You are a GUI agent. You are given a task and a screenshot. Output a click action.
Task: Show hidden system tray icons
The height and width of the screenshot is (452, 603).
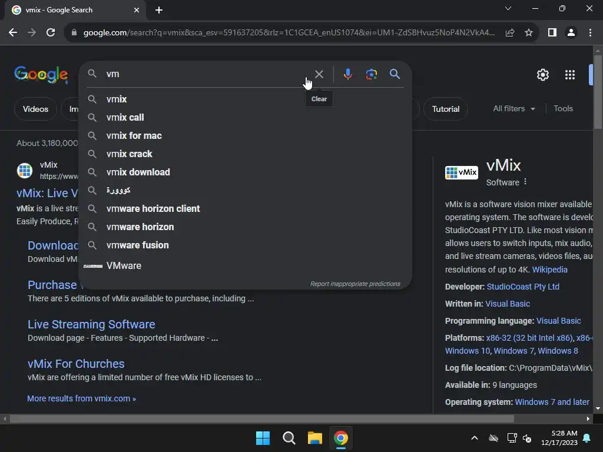pyautogui.click(x=475, y=438)
